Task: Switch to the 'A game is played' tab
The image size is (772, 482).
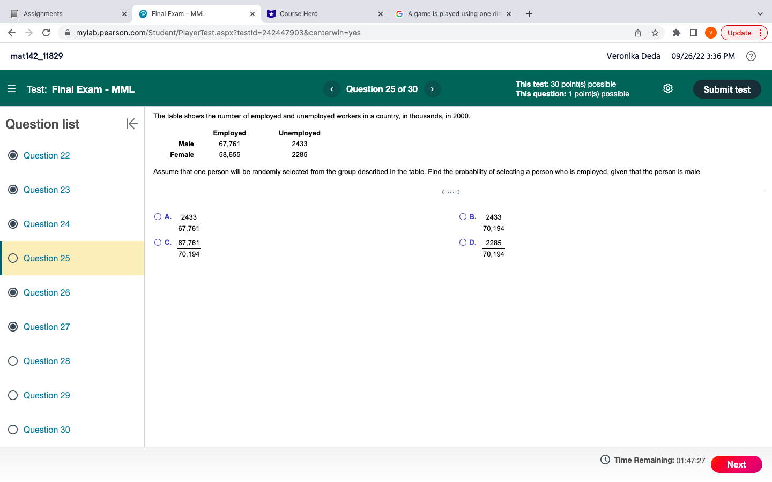Action: point(453,14)
